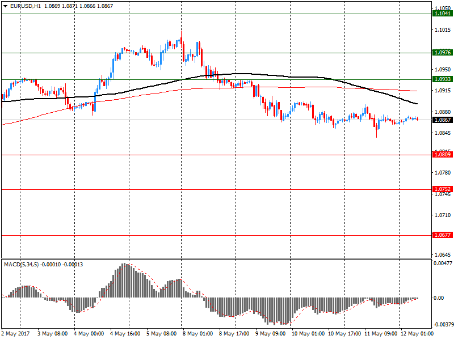Viewport: 454px width, 340px height.
Task: Select the 10 May 01:00 time axis label
Action: (x=308, y=334)
